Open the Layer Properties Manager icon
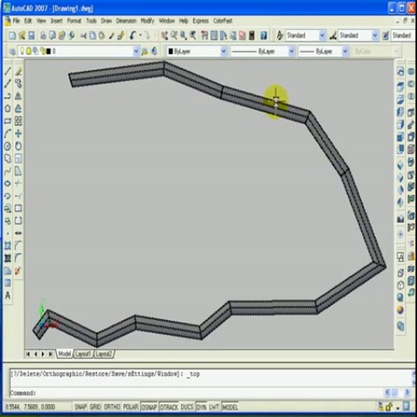The image size is (417, 417). point(12,51)
